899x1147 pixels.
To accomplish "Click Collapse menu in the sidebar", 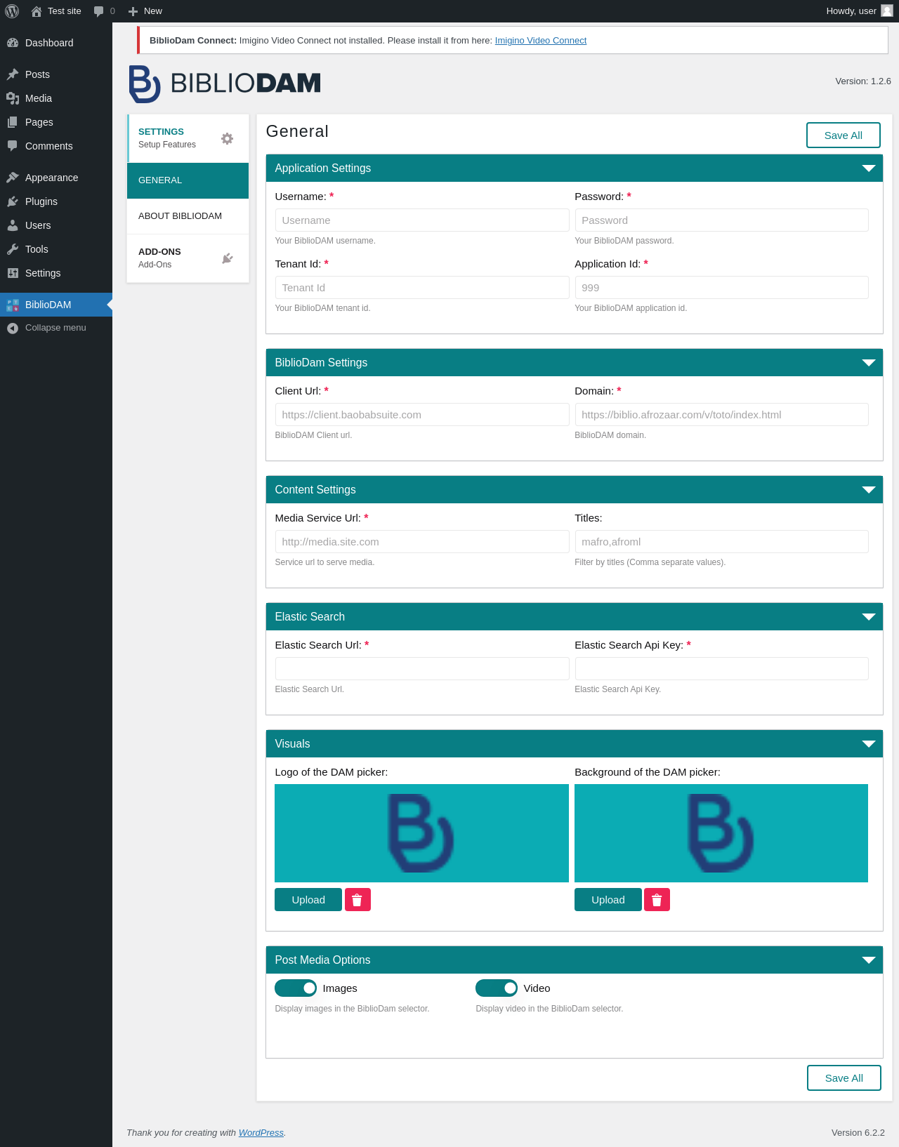I will 56,328.
